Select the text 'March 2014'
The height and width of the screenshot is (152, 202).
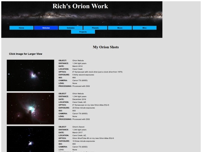pos(77,66)
